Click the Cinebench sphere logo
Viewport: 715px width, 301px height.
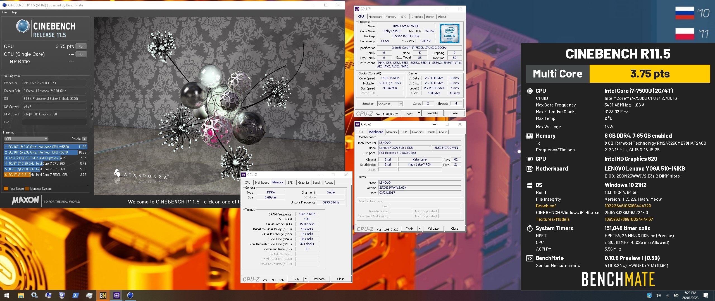[23, 26]
